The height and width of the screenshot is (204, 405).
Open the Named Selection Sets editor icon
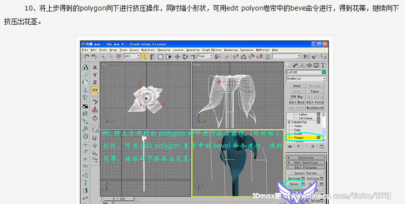(268, 57)
